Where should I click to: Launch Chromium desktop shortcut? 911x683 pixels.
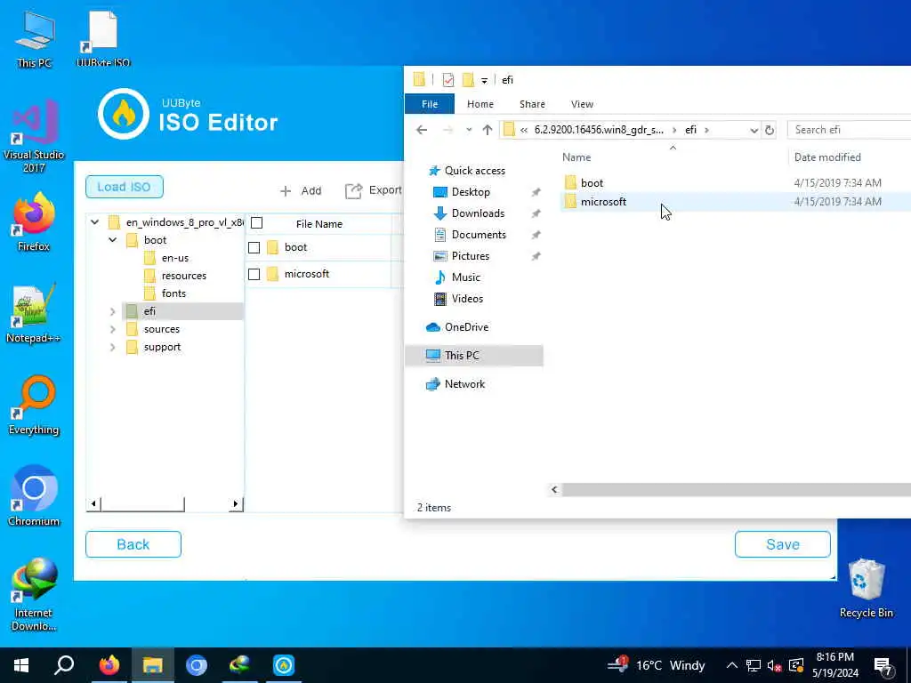point(34,496)
